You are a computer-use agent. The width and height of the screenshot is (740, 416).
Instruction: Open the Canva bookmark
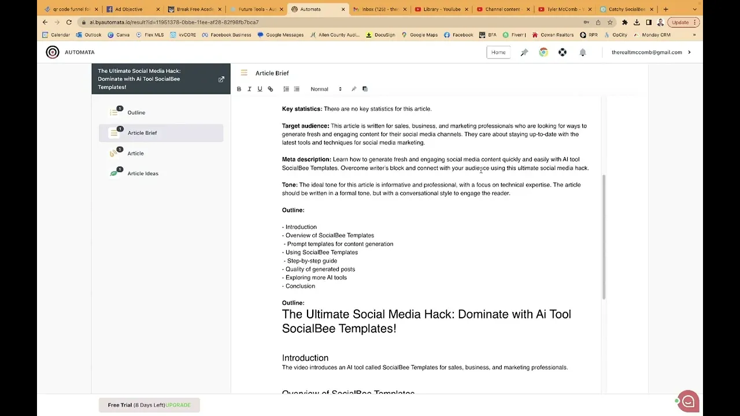(x=119, y=35)
